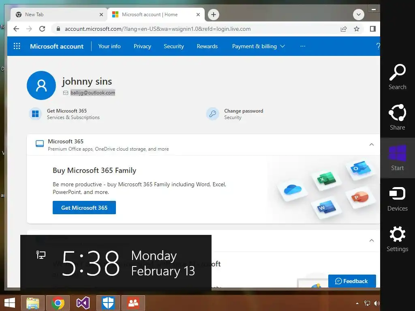Launch Visual Studio from taskbar
415x311 pixels.
[83, 303]
